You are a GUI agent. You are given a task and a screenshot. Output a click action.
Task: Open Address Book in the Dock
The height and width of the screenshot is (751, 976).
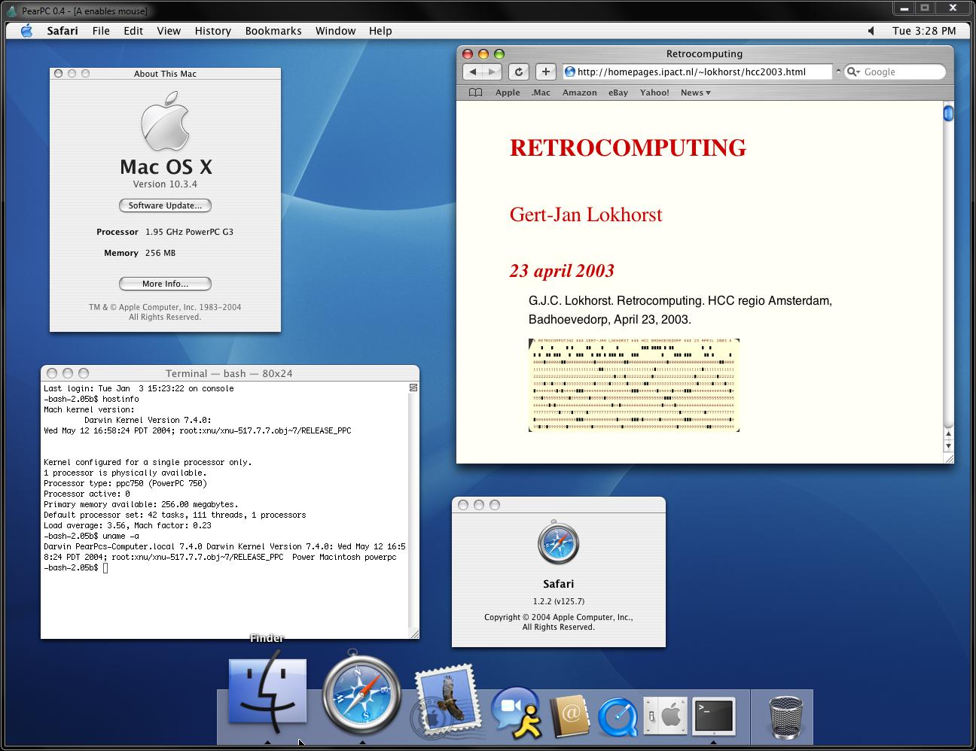[569, 716]
